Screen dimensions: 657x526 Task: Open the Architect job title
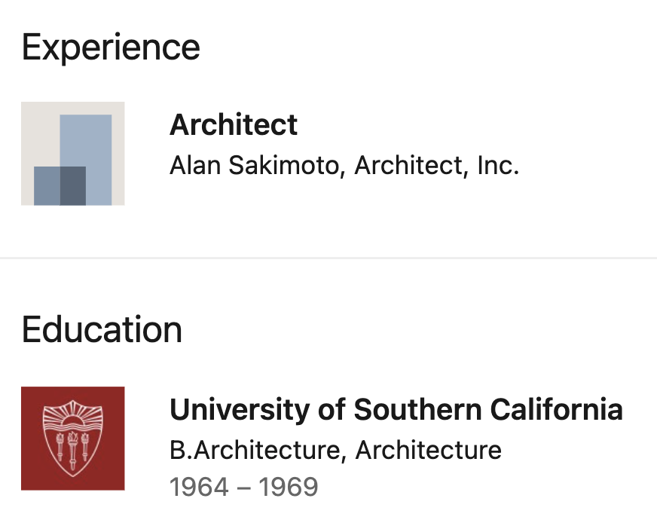(x=234, y=125)
